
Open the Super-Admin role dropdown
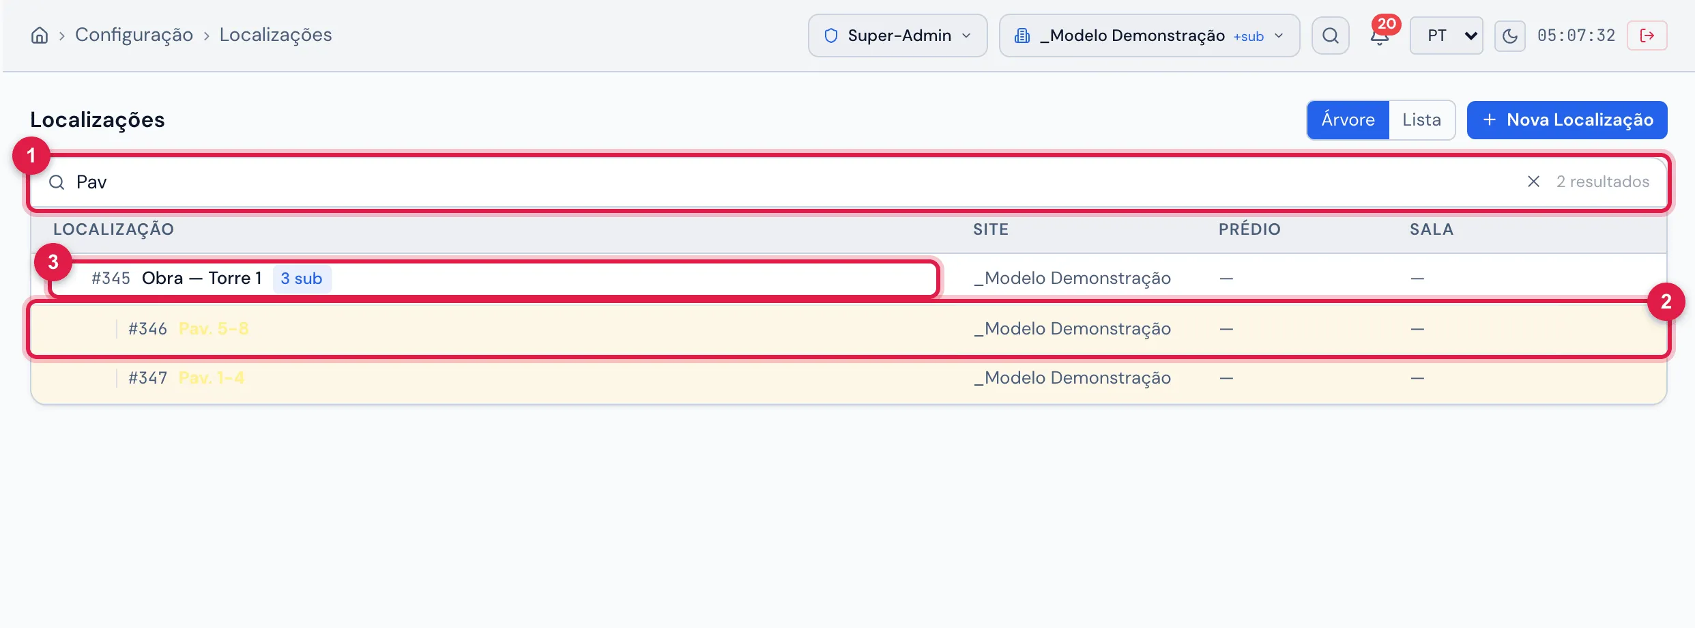897,35
